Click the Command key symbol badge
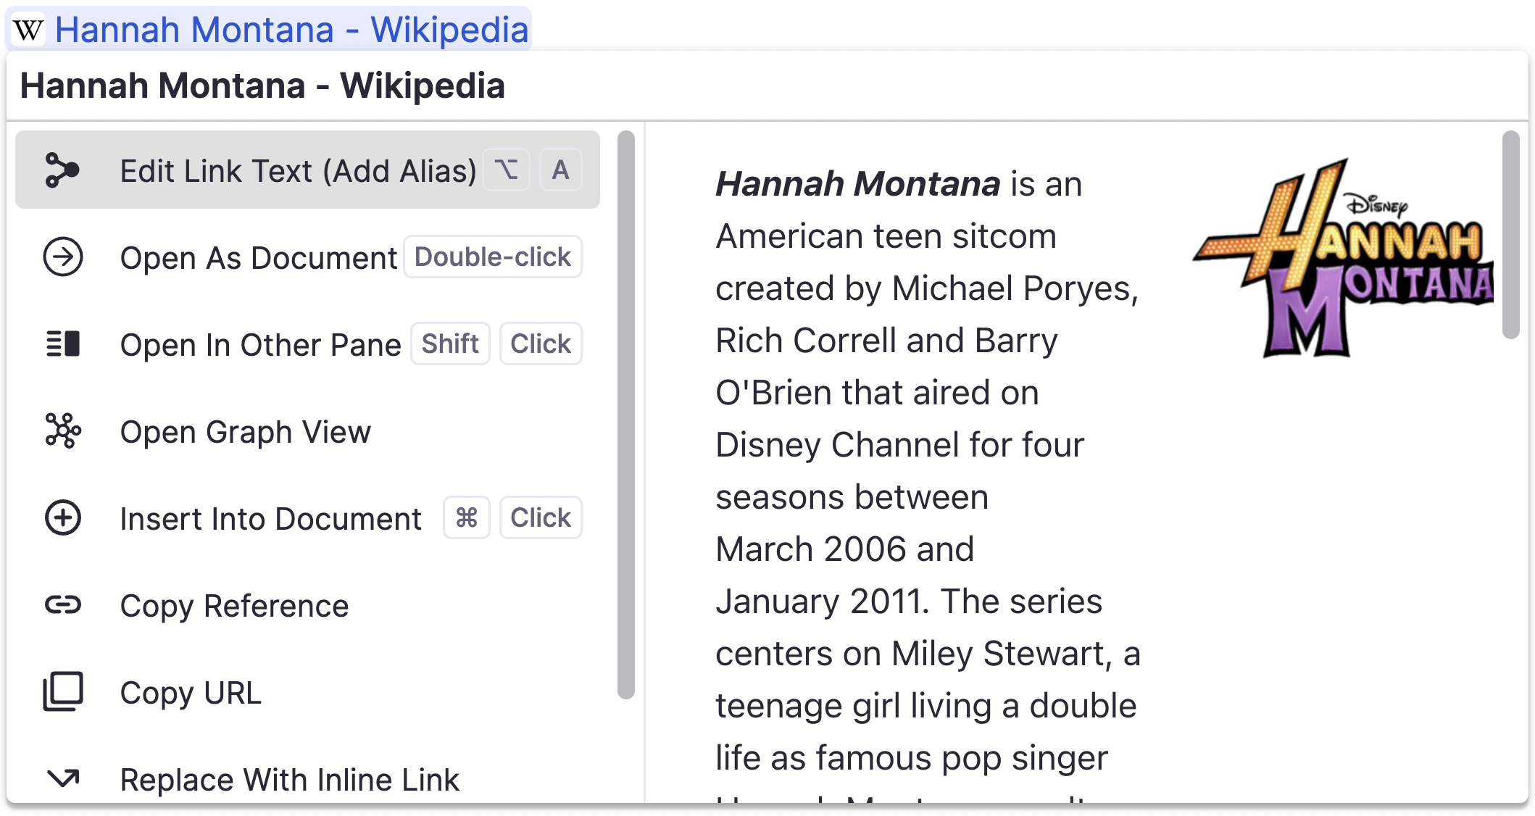Viewport: 1535px width, 816px height. pyautogui.click(x=467, y=517)
